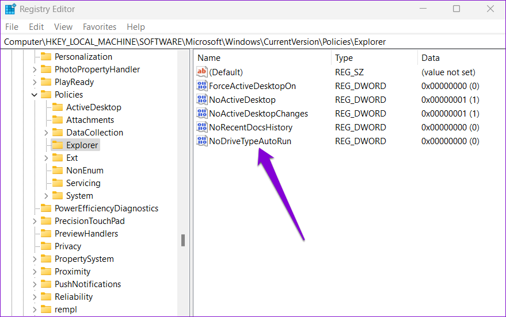Image resolution: width=506 pixels, height=317 pixels.
Task: Expand the Ext key
Action: [46, 158]
